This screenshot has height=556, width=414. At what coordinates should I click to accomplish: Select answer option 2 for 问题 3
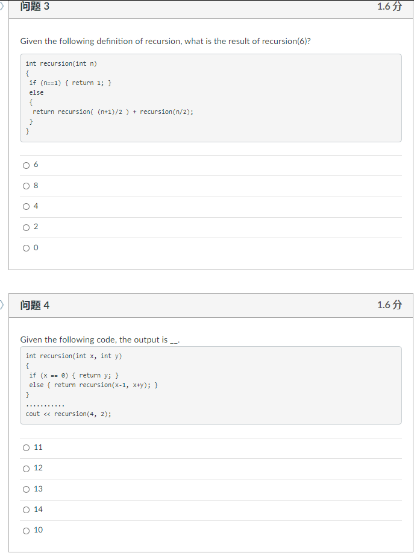coord(26,227)
